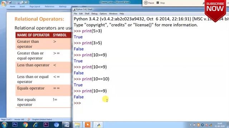Click the SYMBOL table header

click(60, 35)
